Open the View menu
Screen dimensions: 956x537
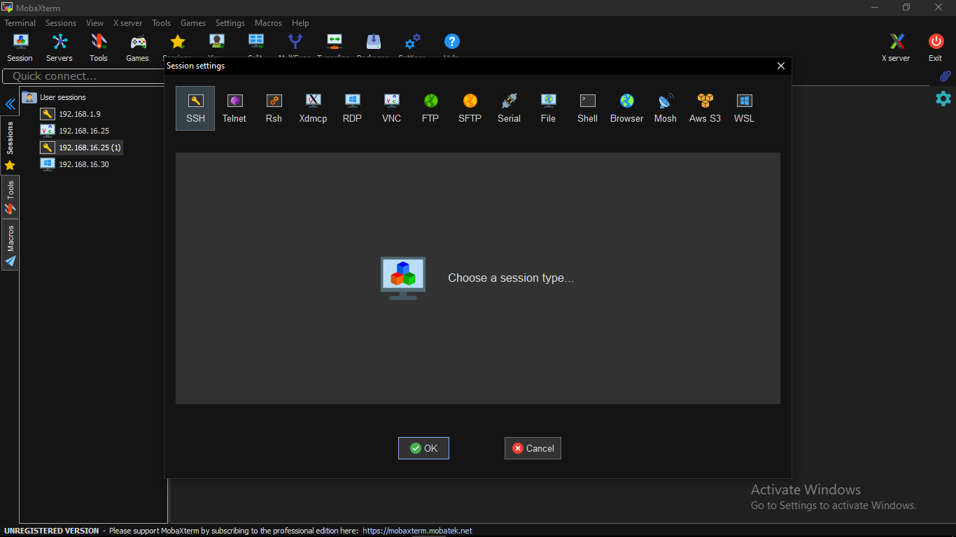click(95, 23)
